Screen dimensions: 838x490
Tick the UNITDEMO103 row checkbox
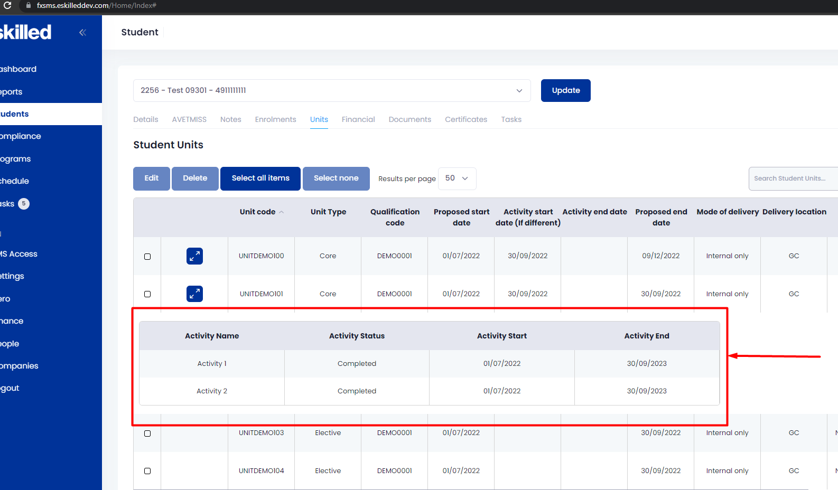coord(147,434)
